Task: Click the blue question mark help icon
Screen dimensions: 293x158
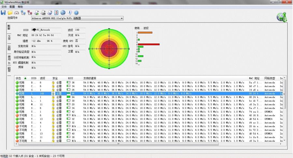Action: (x=76, y=13)
